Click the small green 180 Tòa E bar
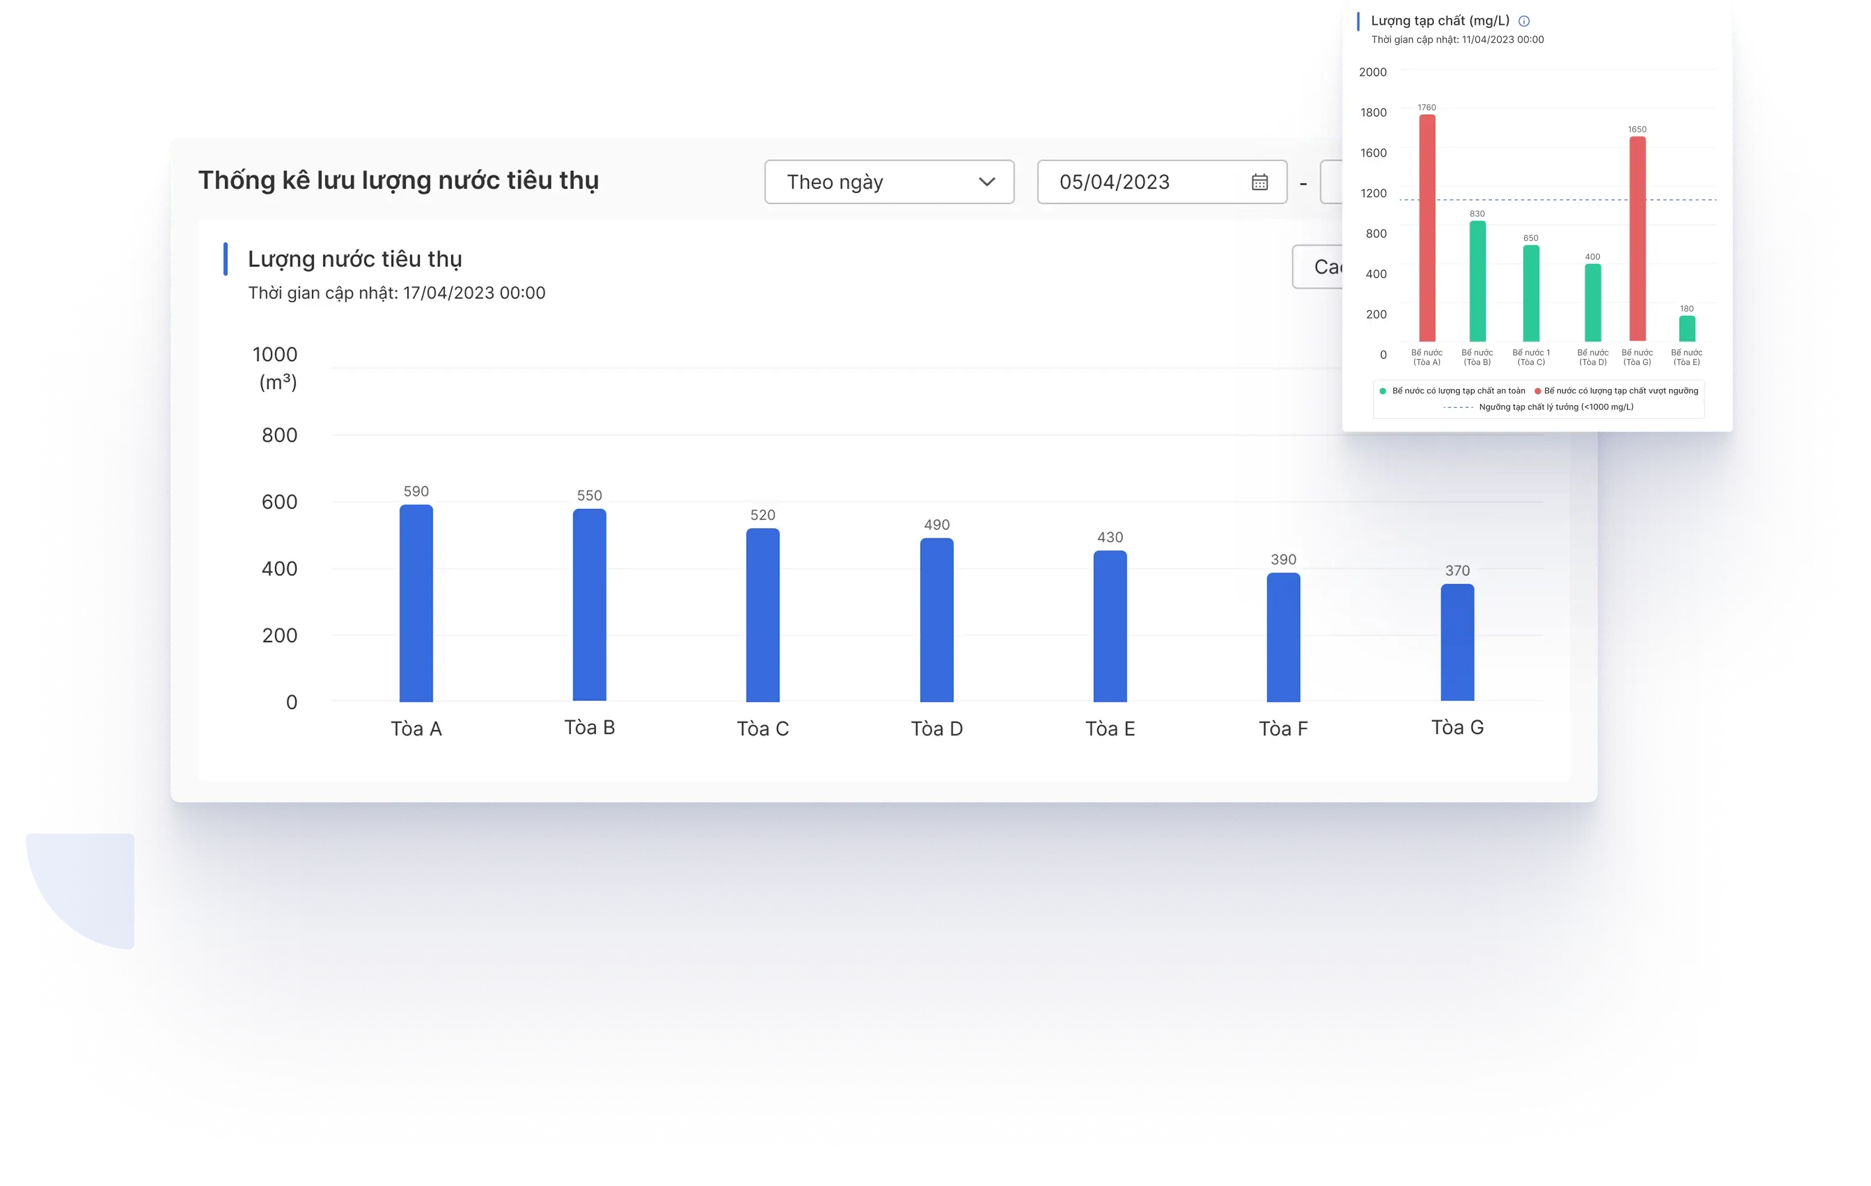Viewport: 1871px width, 1186px height. (1686, 328)
